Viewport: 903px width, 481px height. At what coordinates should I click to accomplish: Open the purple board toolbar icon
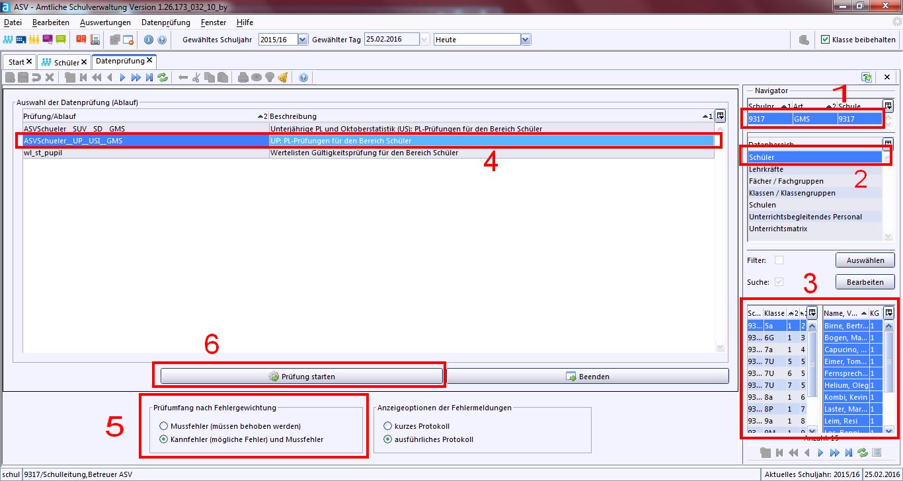pos(48,40)
